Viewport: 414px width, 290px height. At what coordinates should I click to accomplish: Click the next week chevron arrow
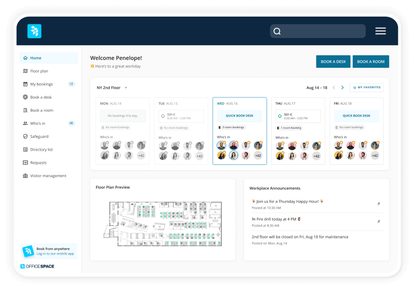342,87
